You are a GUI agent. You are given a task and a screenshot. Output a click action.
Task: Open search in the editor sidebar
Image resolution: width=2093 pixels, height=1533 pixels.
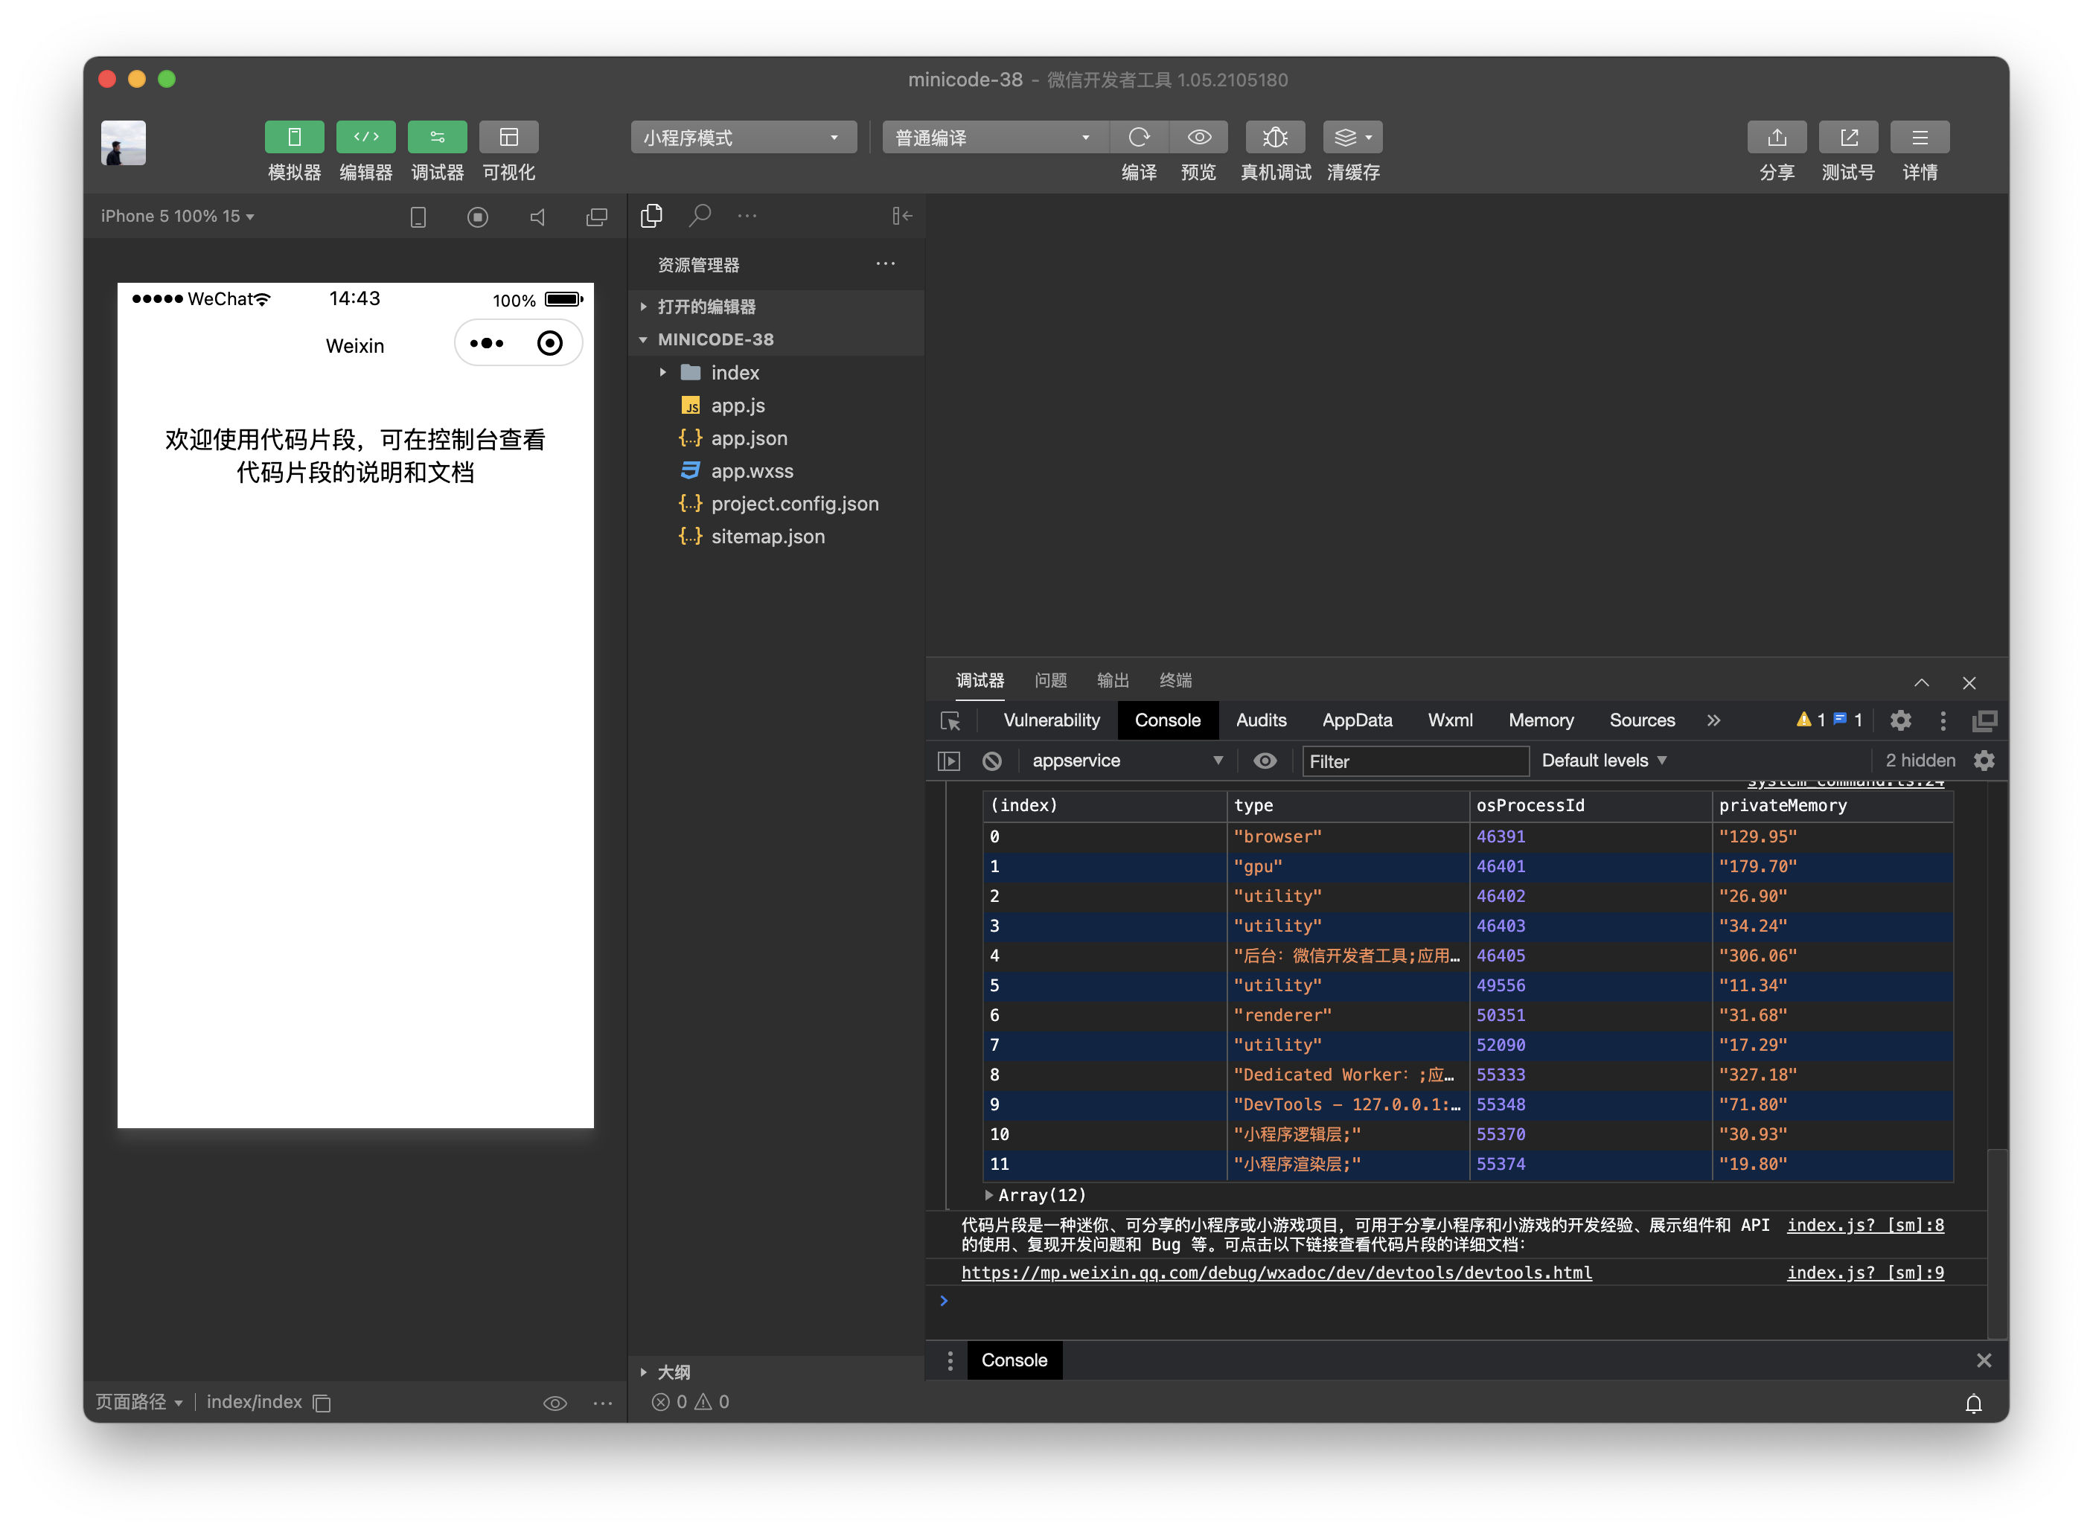(700, 215)
